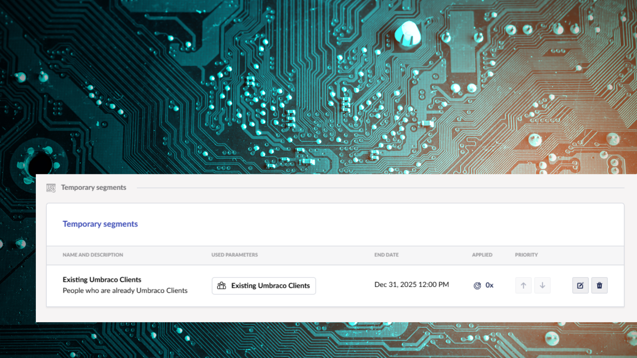Click the Name and Description column header

click(93, 255)
